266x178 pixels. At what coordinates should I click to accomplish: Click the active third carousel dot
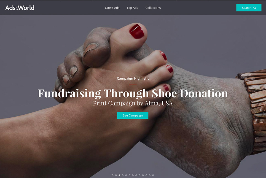pyautogui.click(x=119, y=175)
